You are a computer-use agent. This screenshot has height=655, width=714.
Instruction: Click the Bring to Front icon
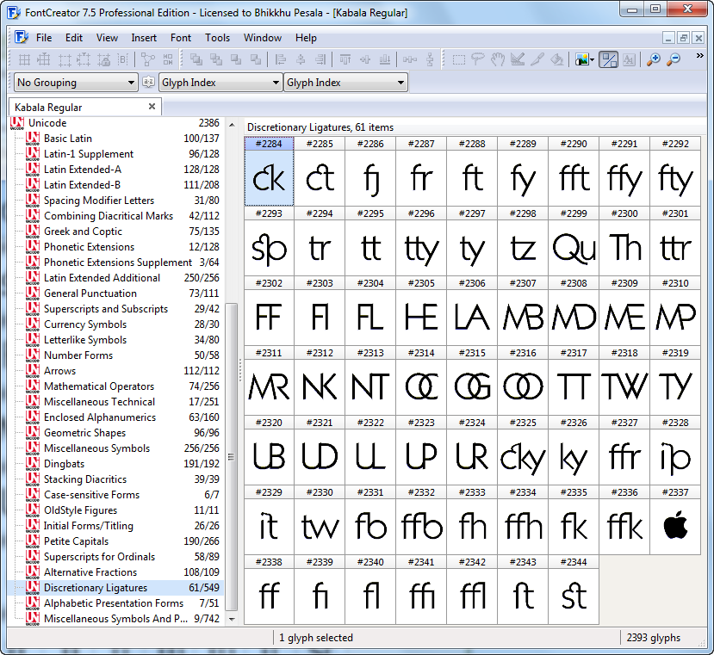196,59
